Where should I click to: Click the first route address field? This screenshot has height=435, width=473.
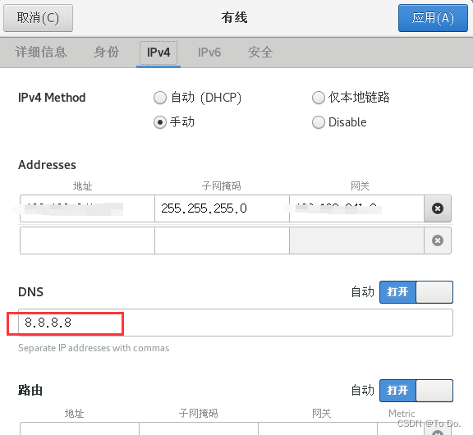[x=80, y=428]
